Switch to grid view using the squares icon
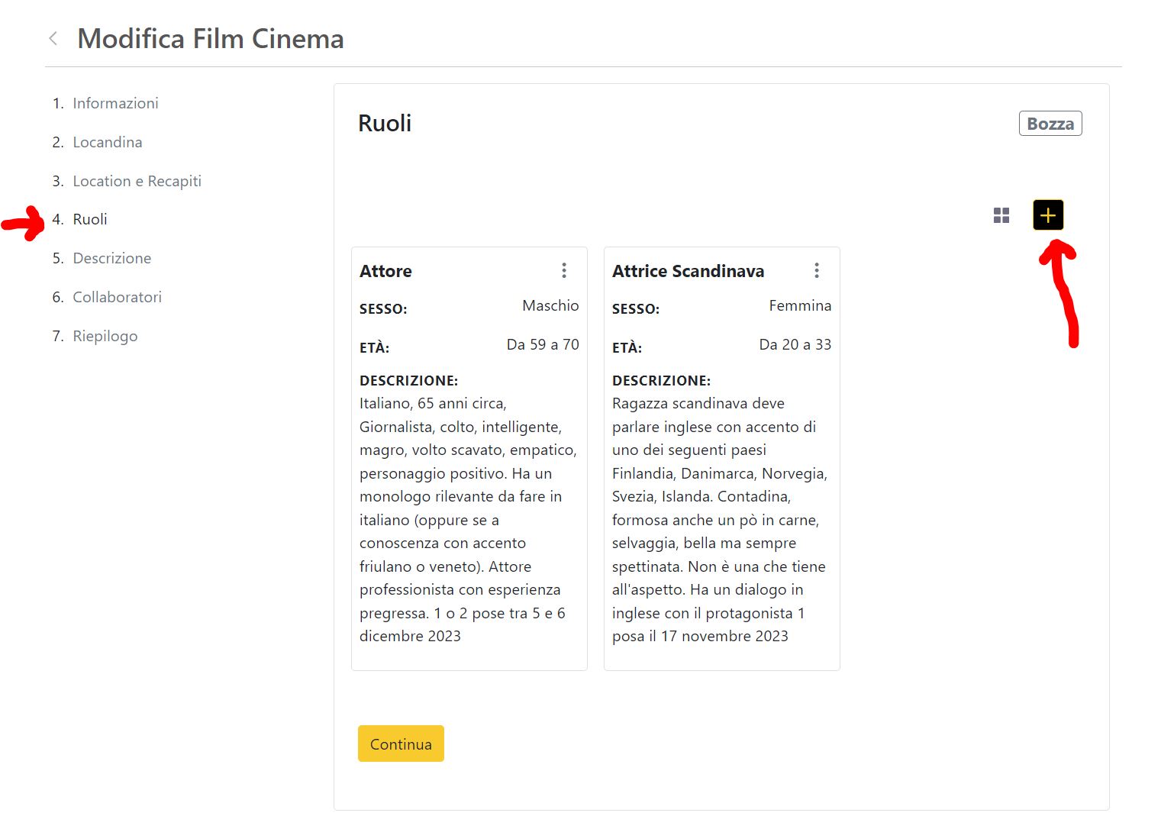Image resolution: width=1161 pixels, height=829 pixels. pyautogui.click(x=1001, y=215)
